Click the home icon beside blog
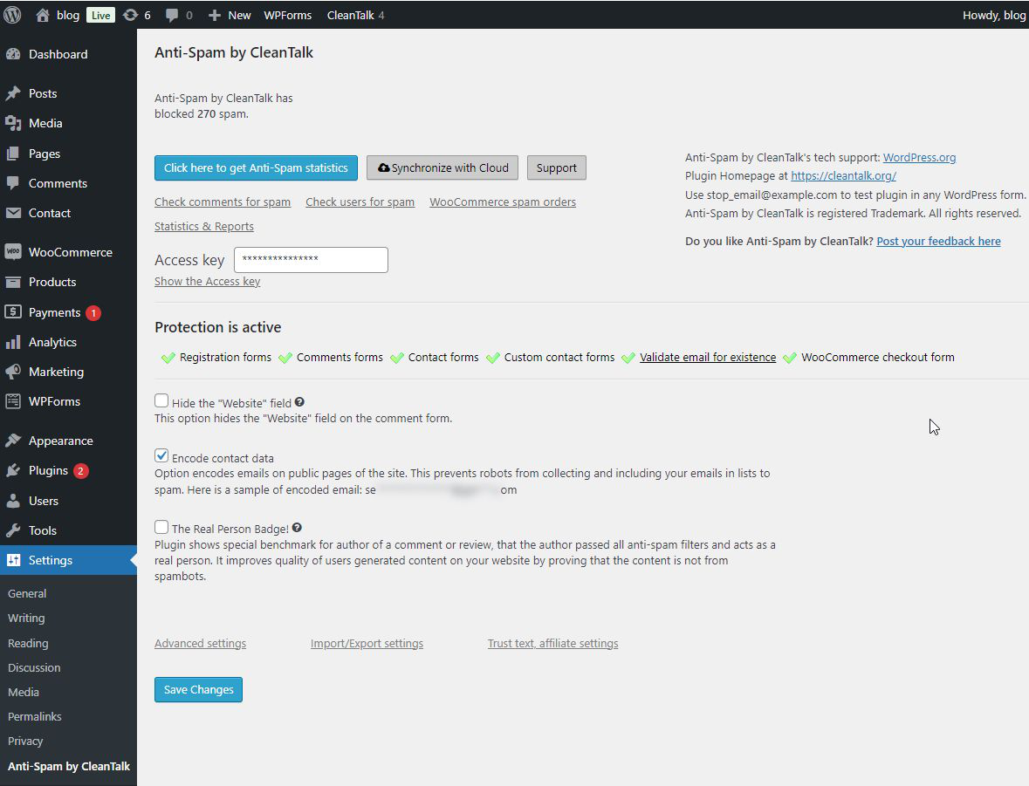Viewport: 1029px width, 786px height. tap(43, 15)
